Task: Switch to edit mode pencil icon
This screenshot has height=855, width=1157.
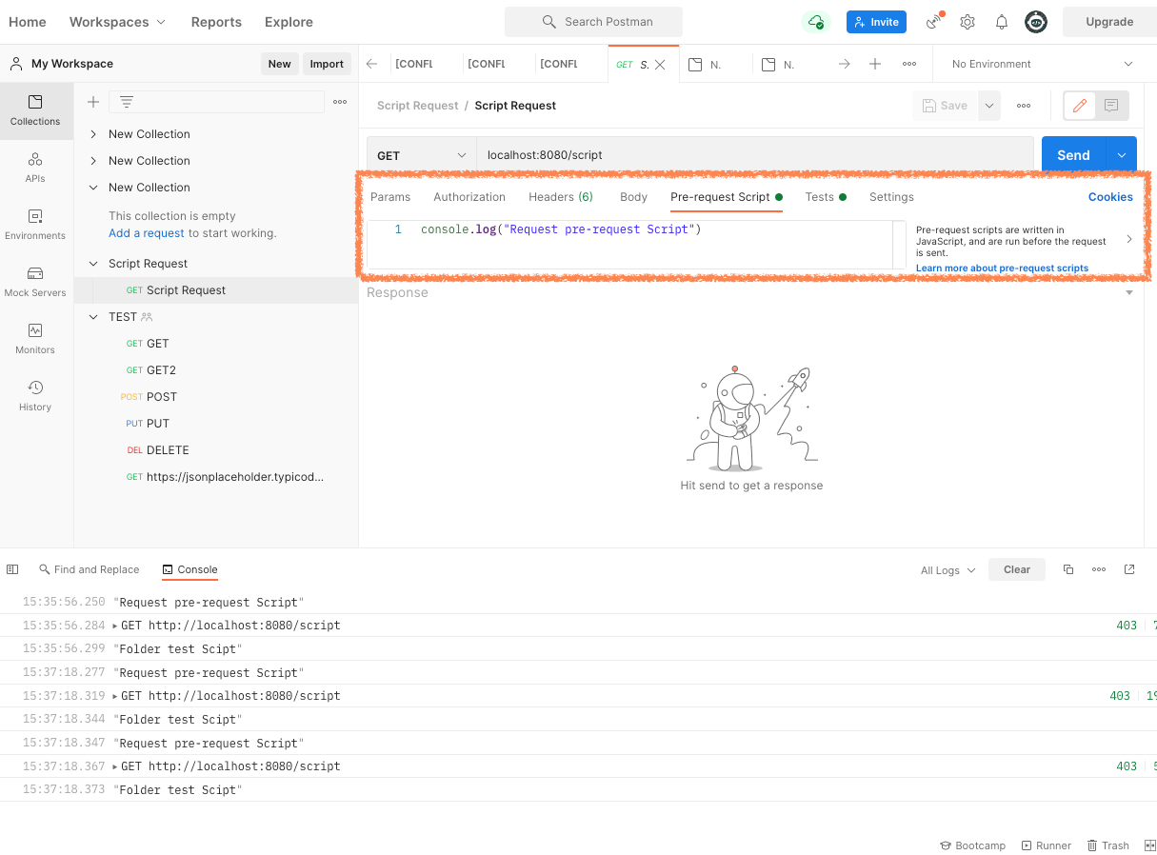Action: tap(1080, 106)
